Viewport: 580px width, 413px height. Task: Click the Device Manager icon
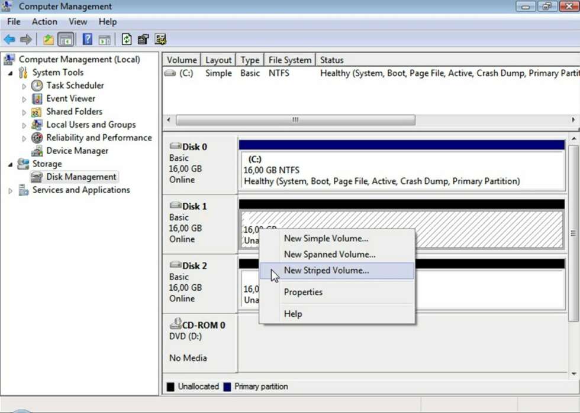37,151
